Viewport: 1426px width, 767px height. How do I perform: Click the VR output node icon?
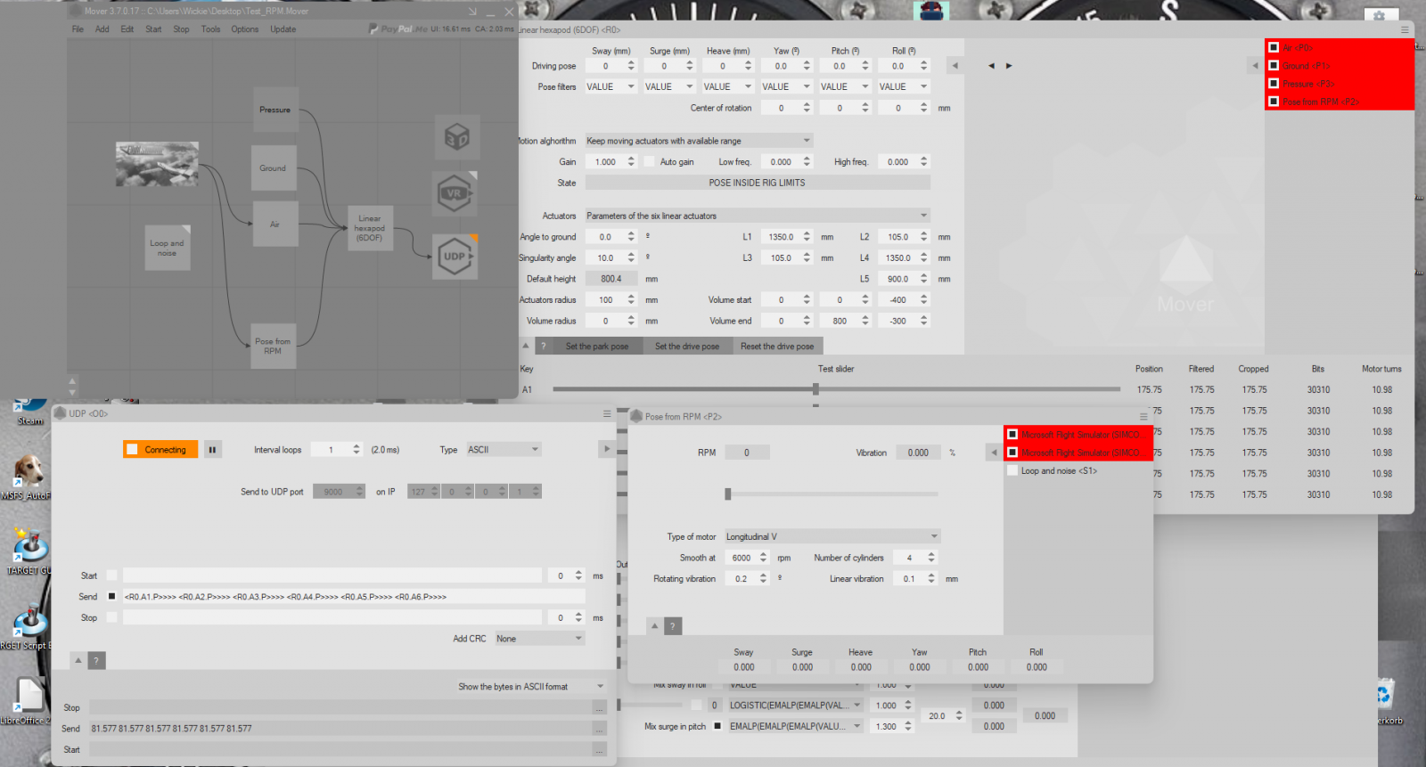click(455, 193)
